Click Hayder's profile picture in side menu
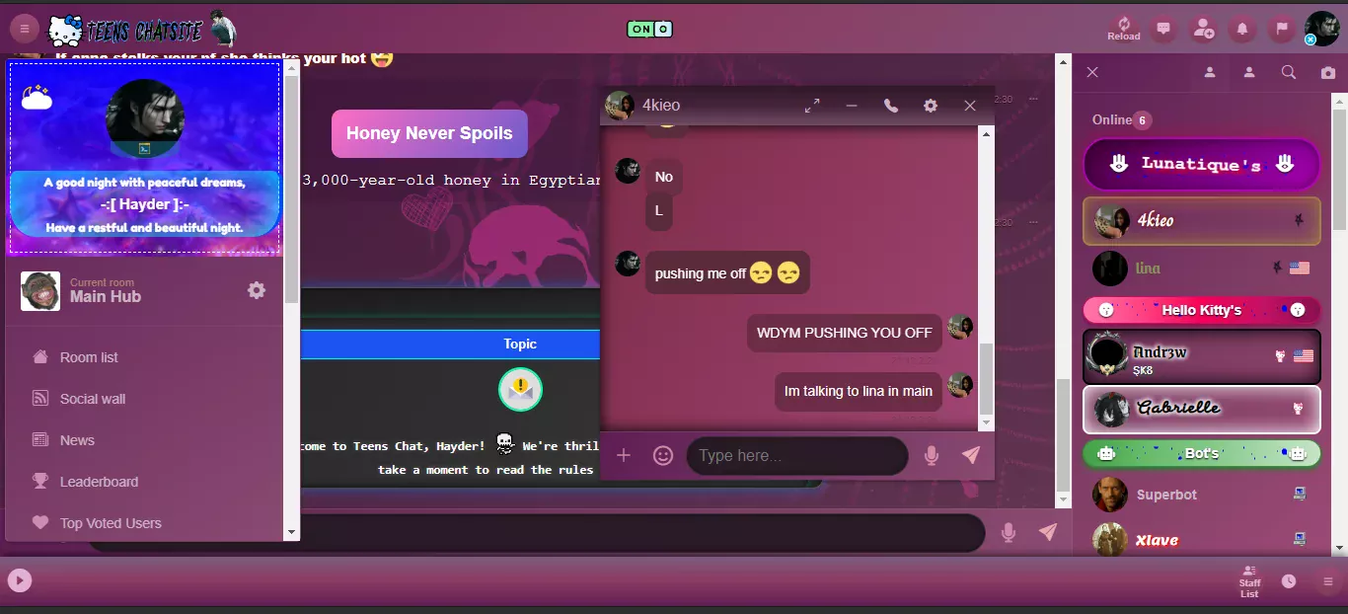This screenshot has width=1348, height=614. 144,118
